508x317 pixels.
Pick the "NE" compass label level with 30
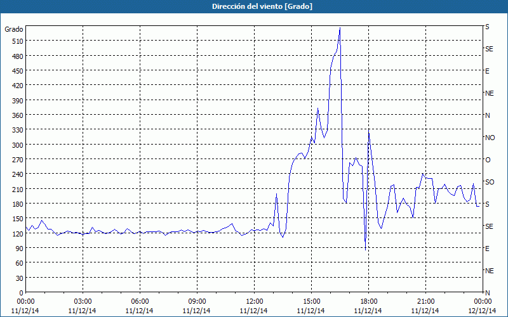(490, 271)
